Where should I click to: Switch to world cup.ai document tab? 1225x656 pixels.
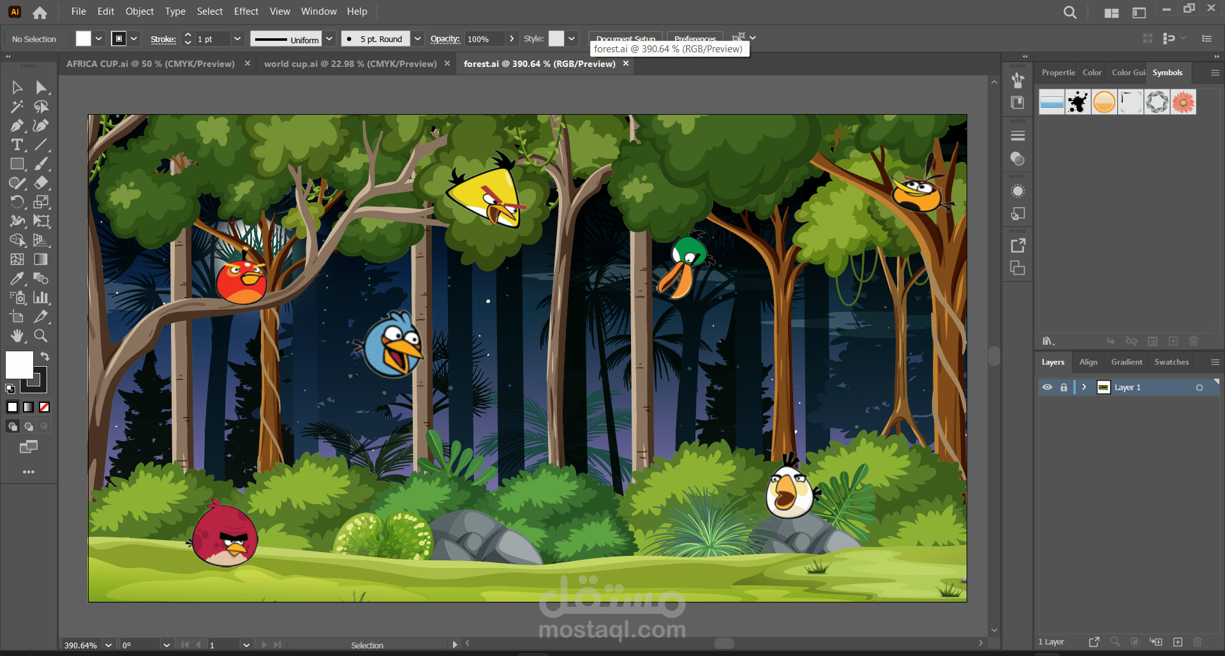click(350, 64)
